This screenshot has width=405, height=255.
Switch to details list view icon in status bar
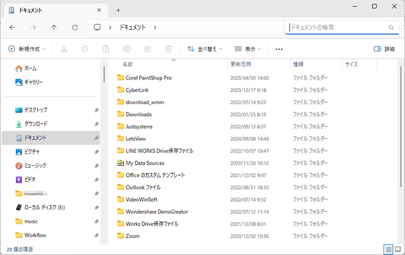click(389, 249)
